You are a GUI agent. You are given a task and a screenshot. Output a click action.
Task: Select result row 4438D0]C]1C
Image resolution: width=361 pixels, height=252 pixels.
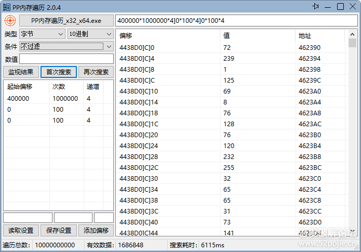(232, 124)
